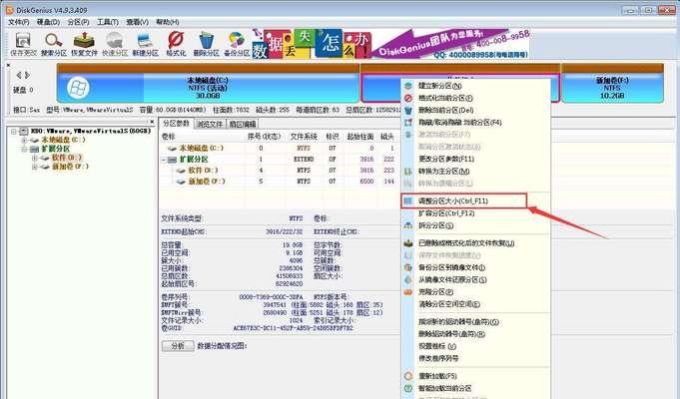680x399 pixels.
Task: Close the disk map bar with its x
Action: click(x=8, y=66)
